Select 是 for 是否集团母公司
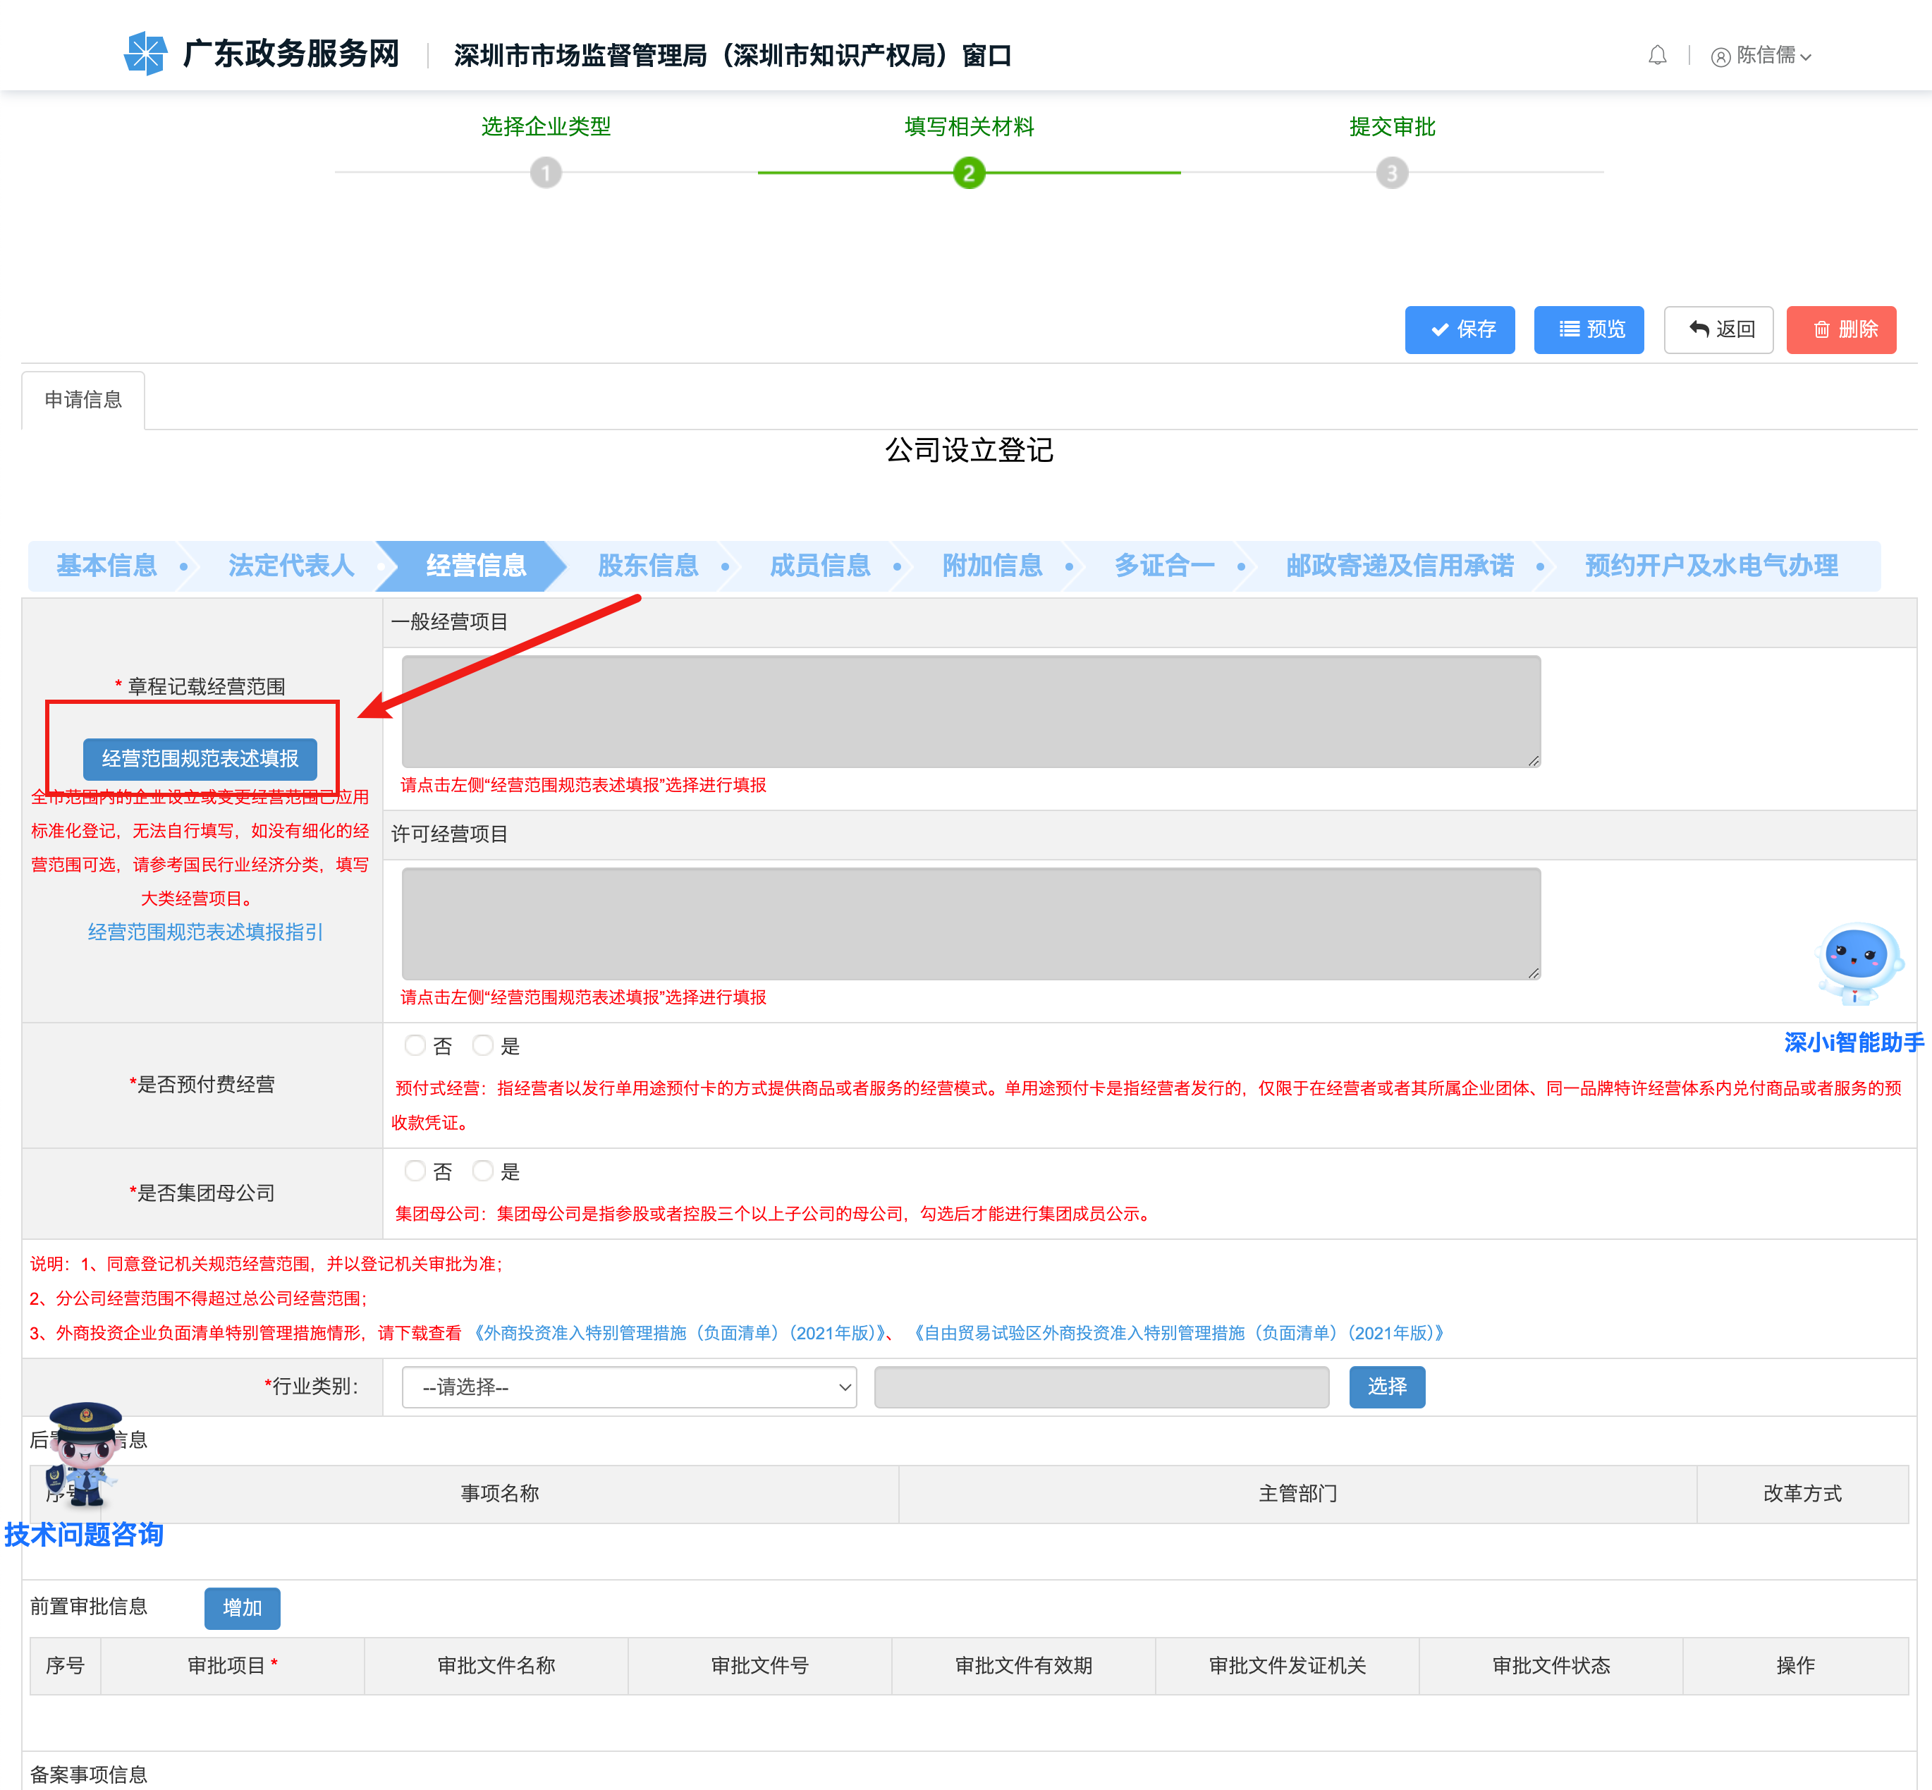Screen dimensions: 1932x1790 pos(482,1171)
